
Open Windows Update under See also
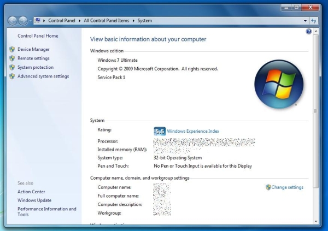tap(34, 200)
